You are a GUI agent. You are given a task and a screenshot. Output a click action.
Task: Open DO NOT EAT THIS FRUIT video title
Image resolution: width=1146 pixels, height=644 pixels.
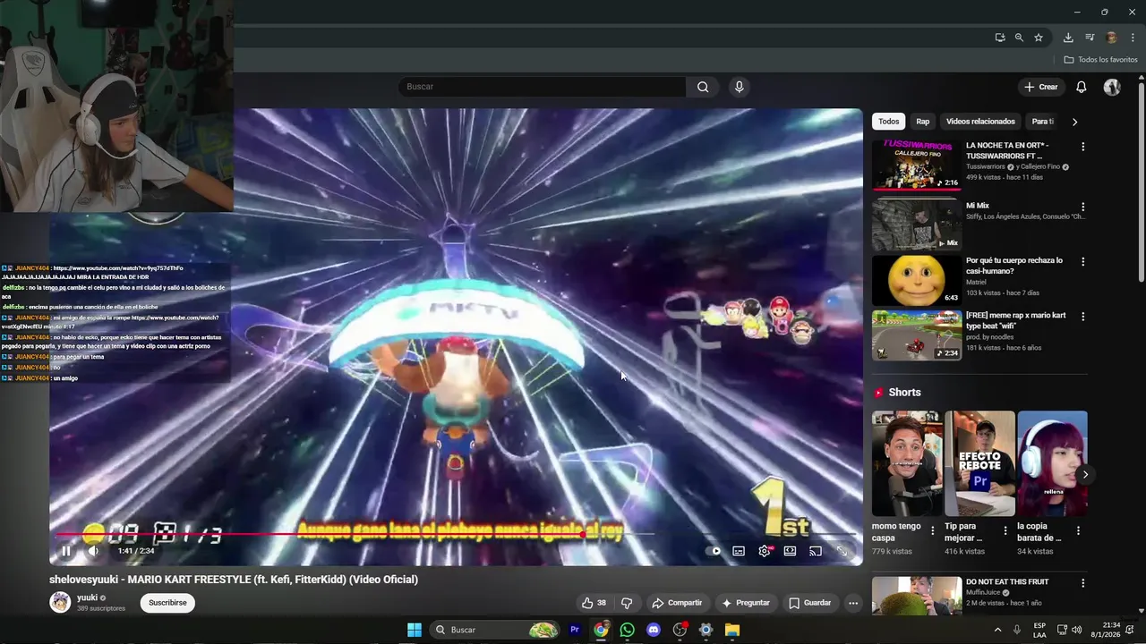(1007, 581)
